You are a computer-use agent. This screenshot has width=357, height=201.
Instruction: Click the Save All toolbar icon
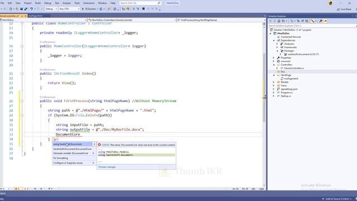click(x=26, y=9)
